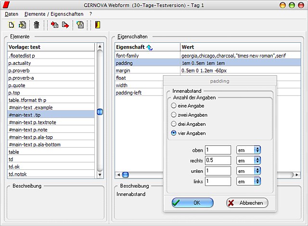Select the 'eine Angabe' radio button
The height and width of the screenshot is (226, 308).
tap(174, 106)
